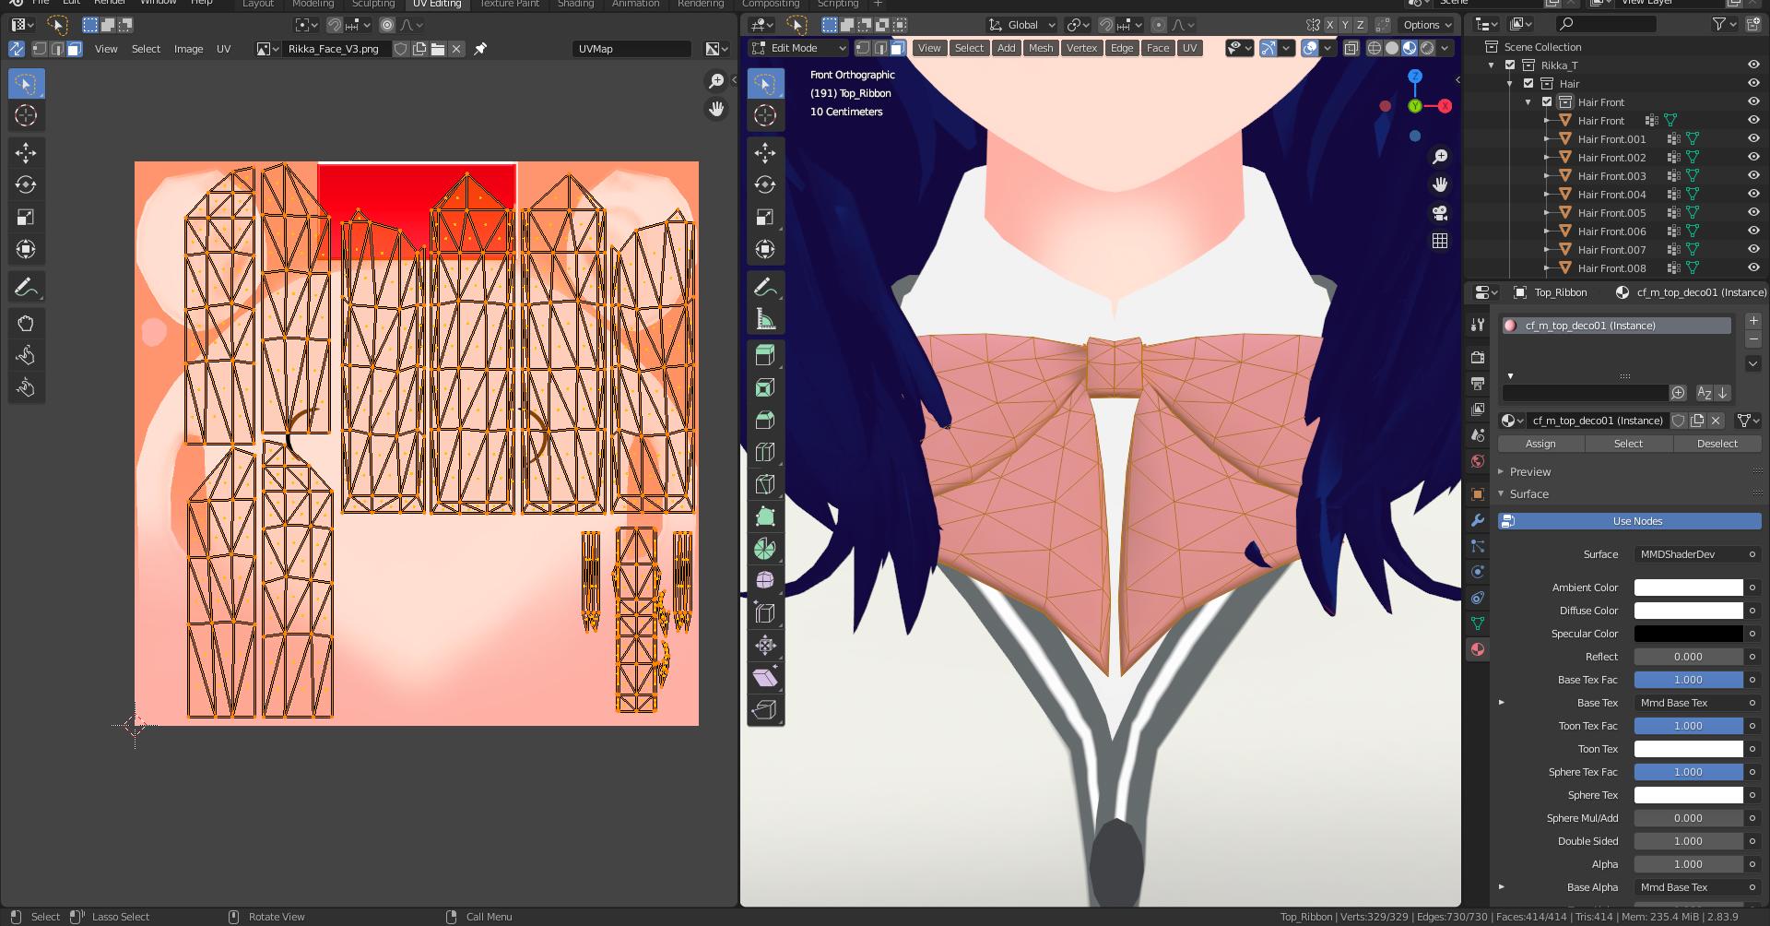Select the Rip Region tool
The height and width of the screenshot is (926, 1770).
(765, 710)
